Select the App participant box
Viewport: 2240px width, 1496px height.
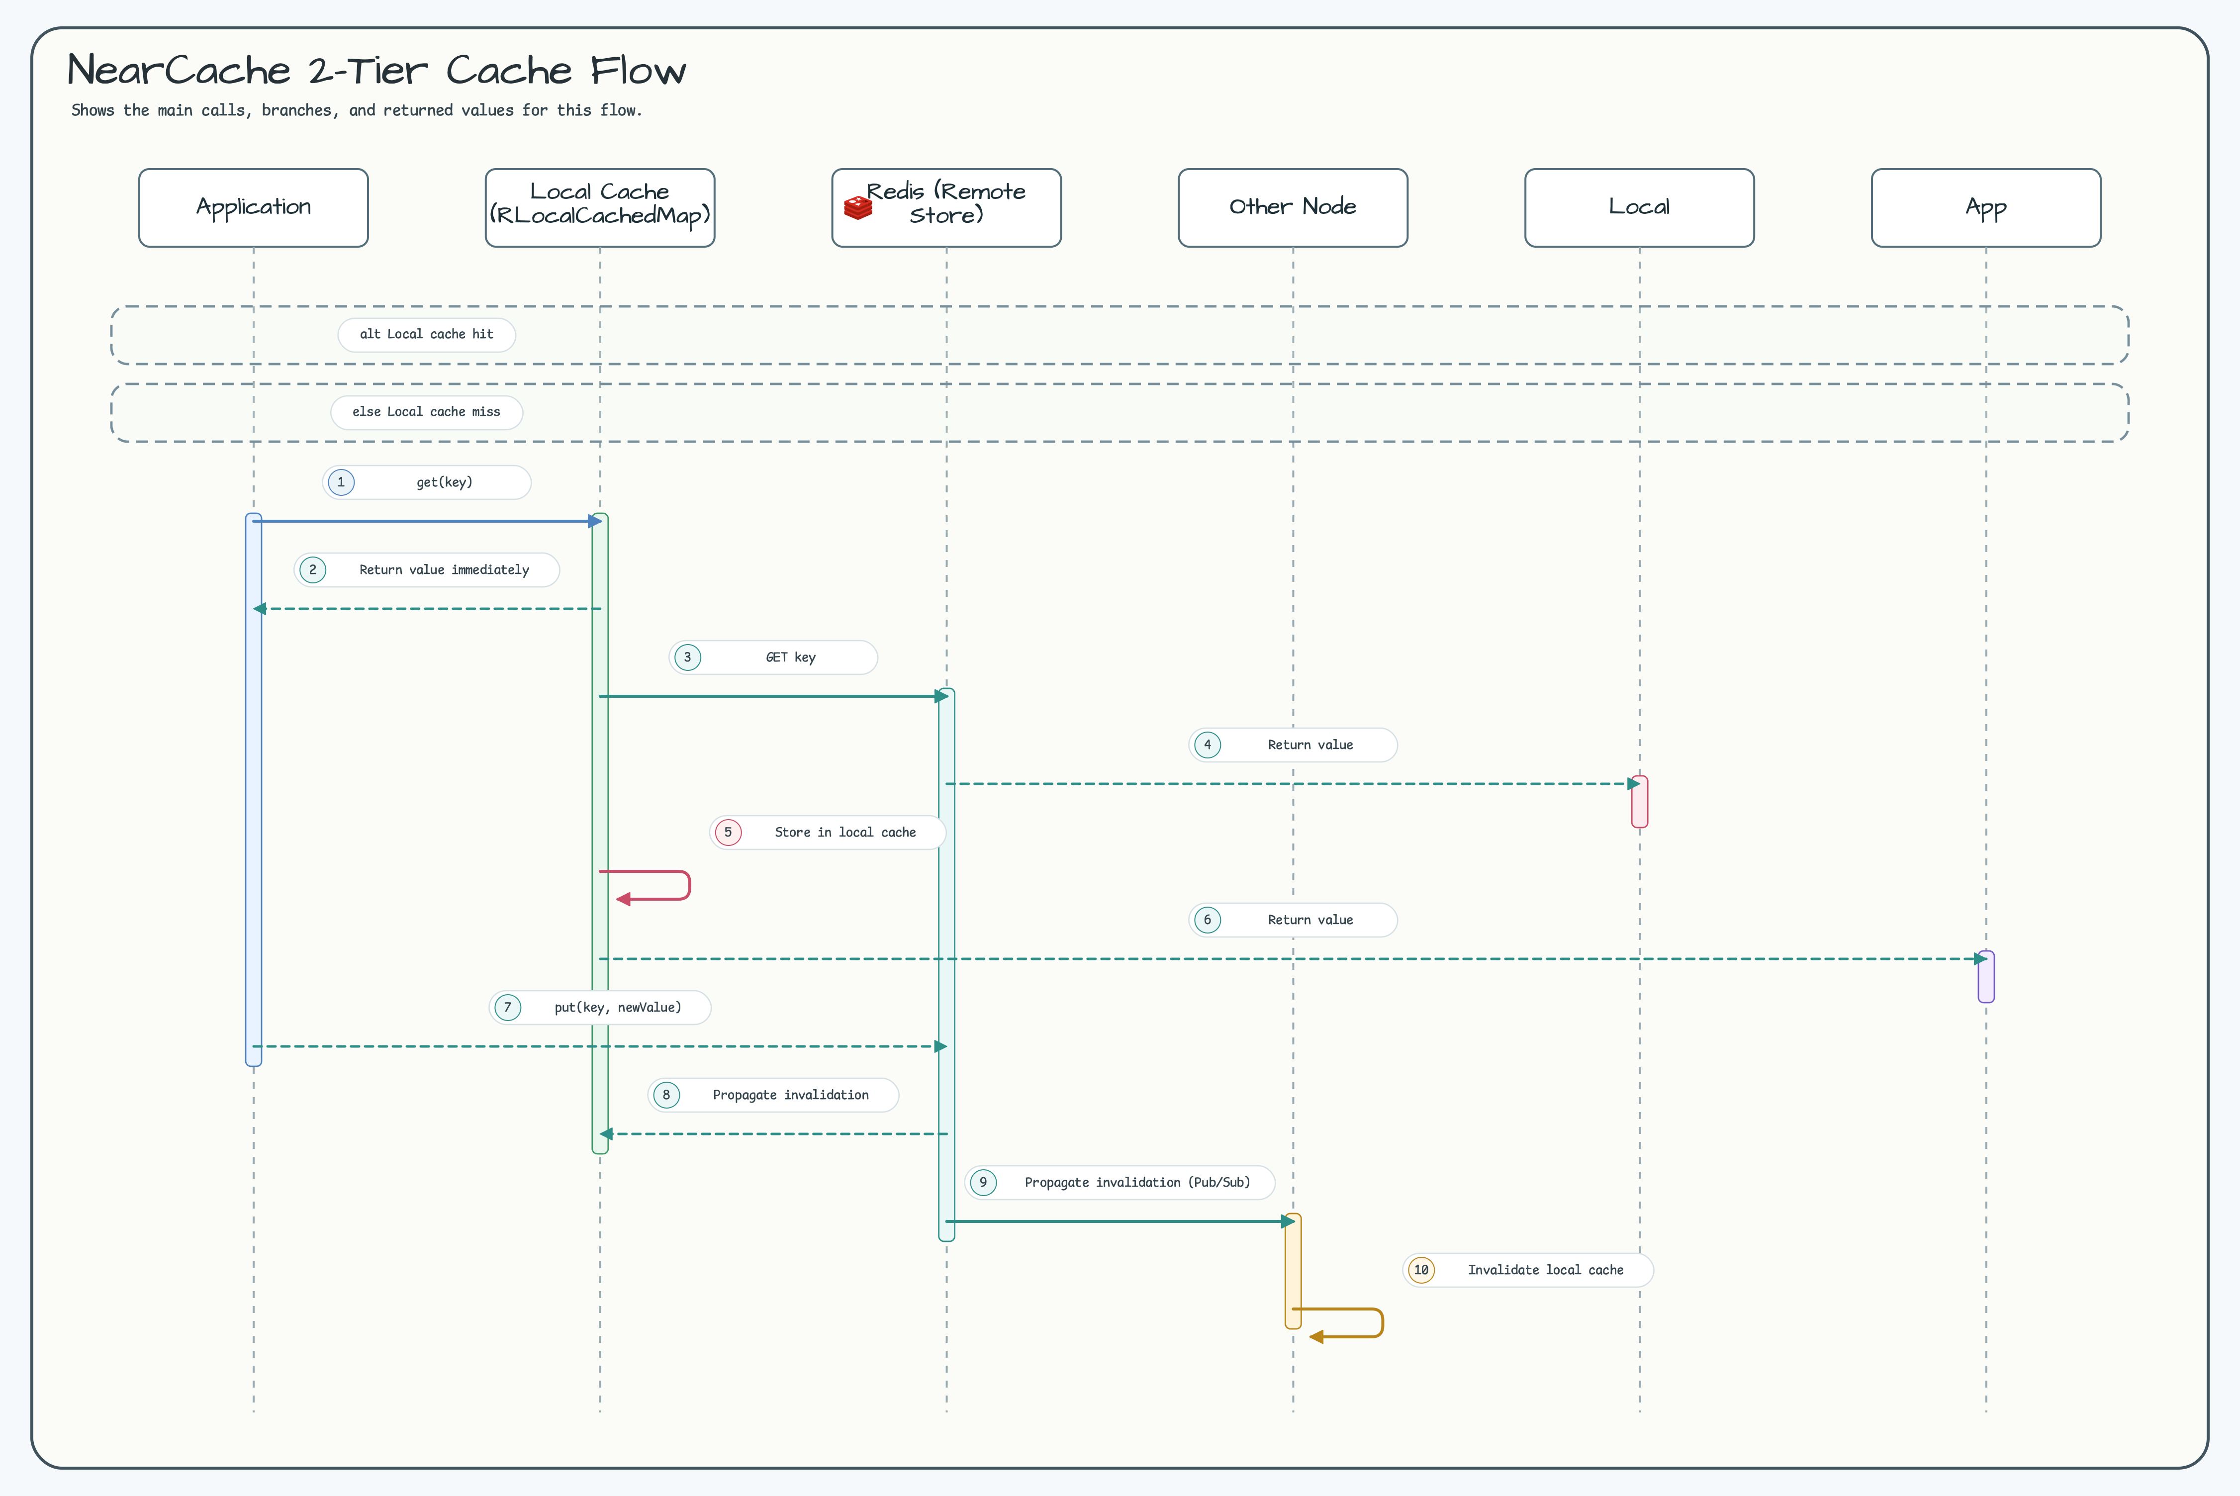(1986, 208)
